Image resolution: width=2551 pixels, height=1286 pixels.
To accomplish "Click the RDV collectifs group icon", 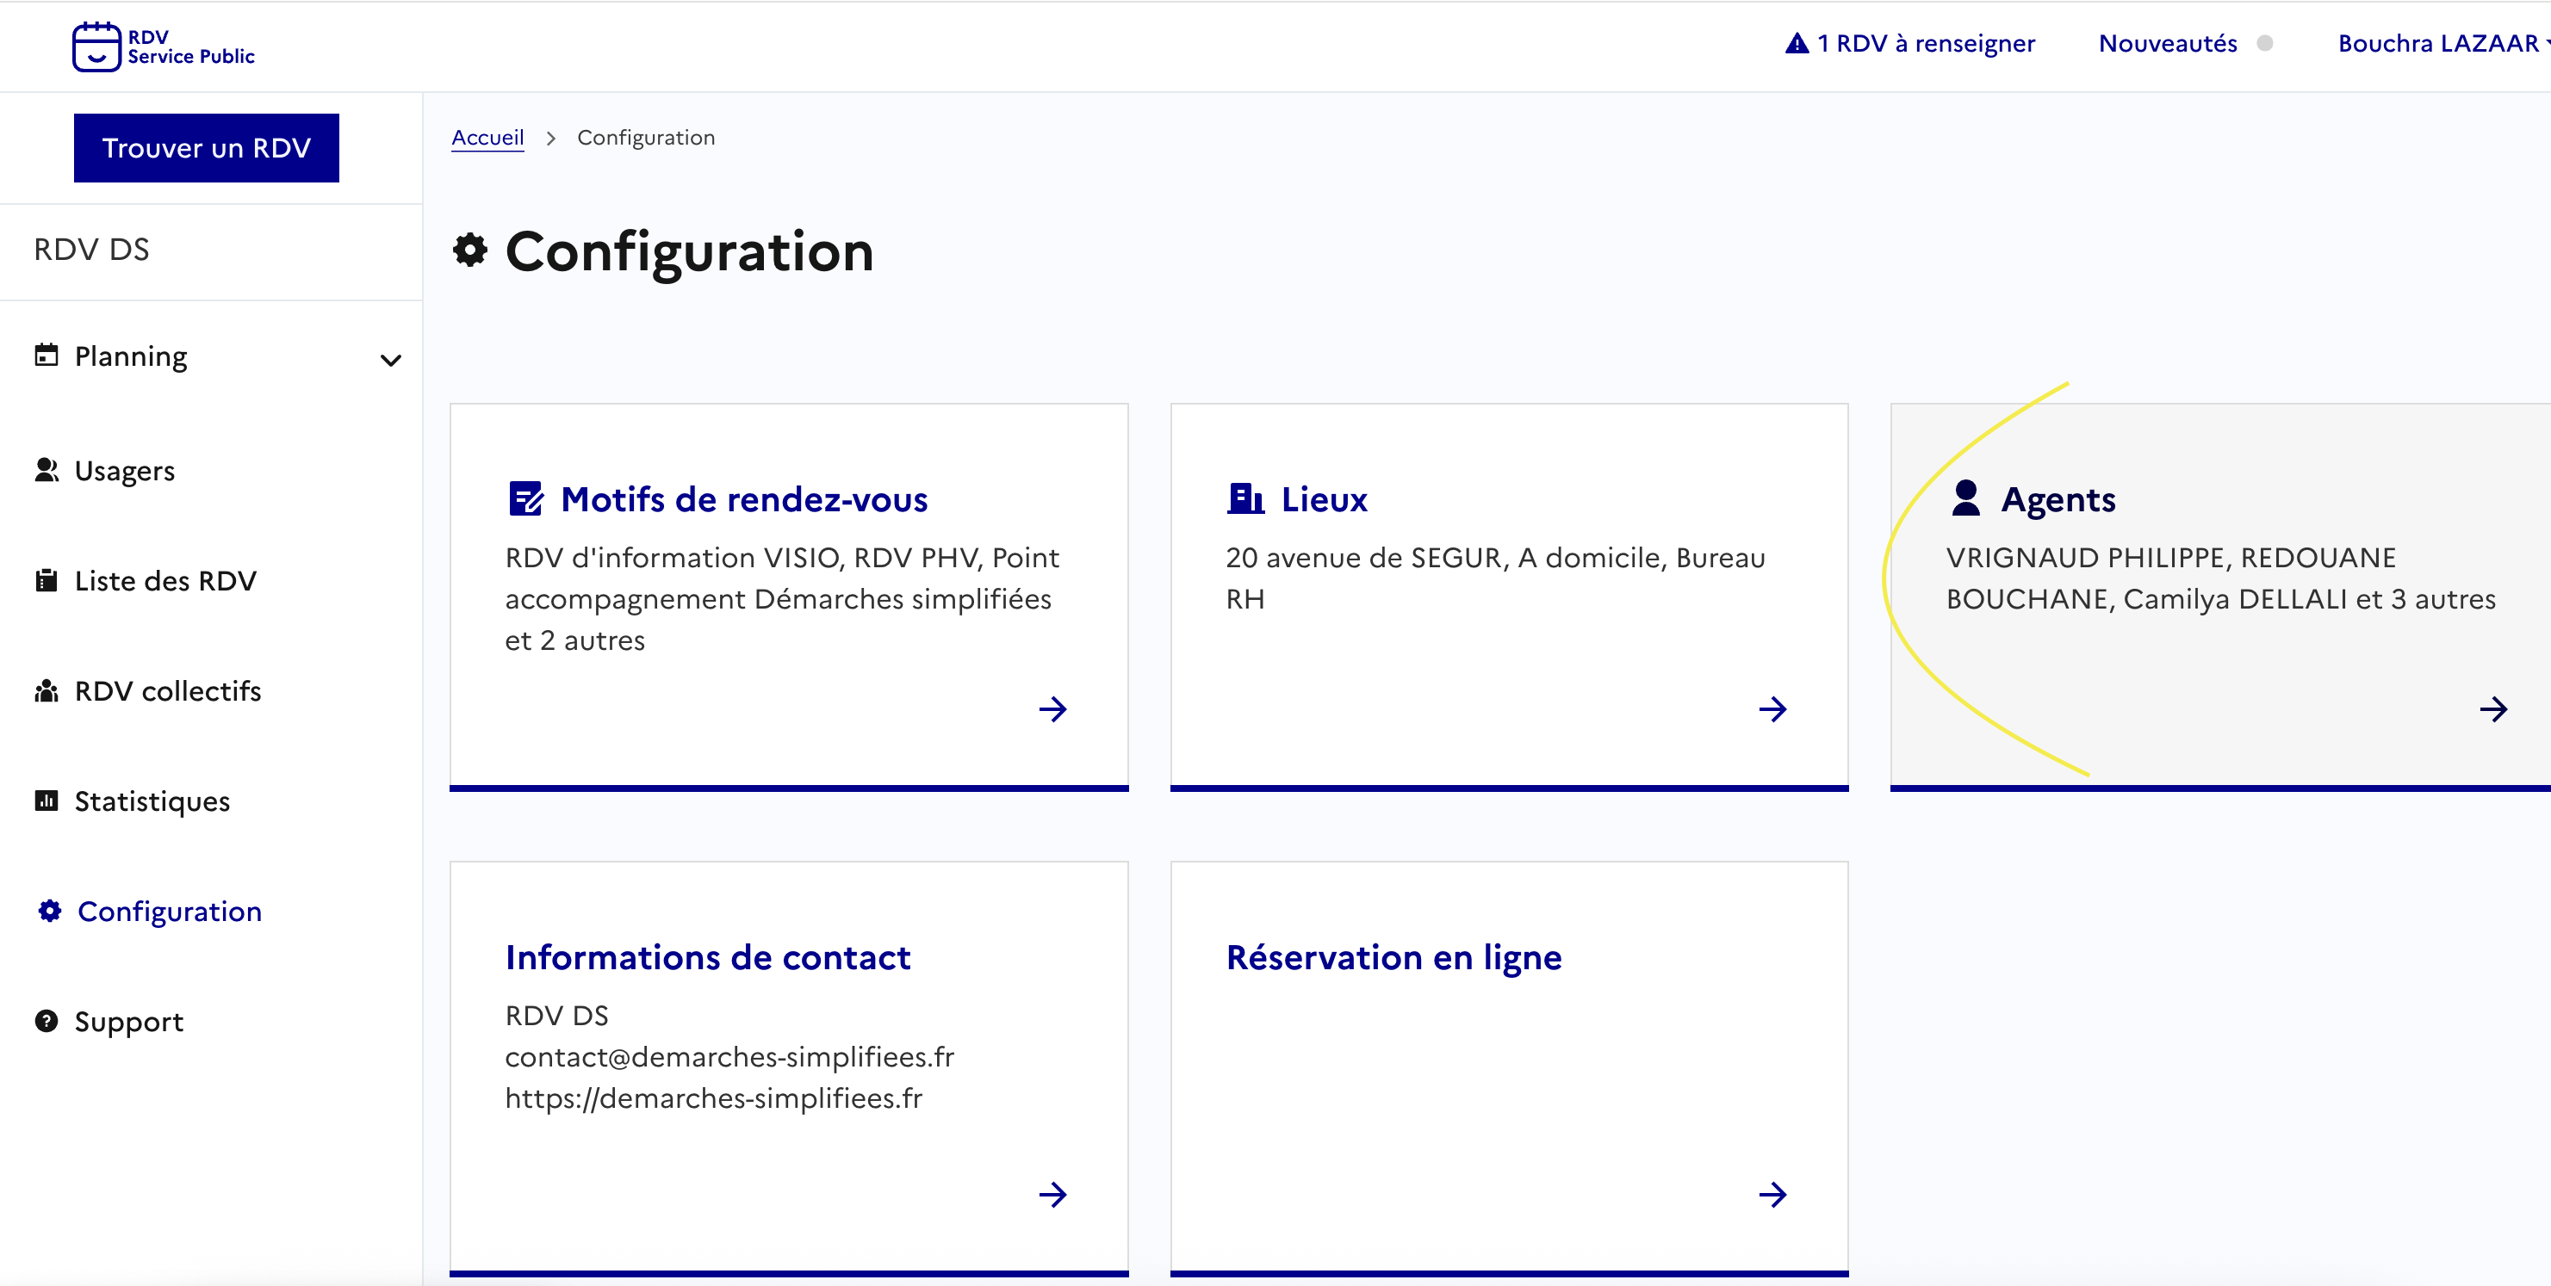I will pos(47,691).
